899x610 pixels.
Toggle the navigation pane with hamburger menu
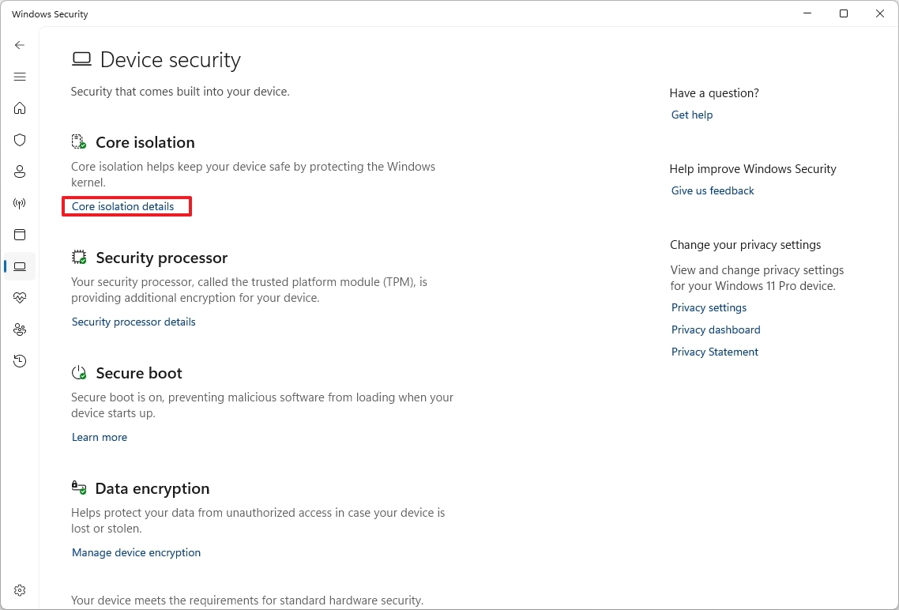20,77
